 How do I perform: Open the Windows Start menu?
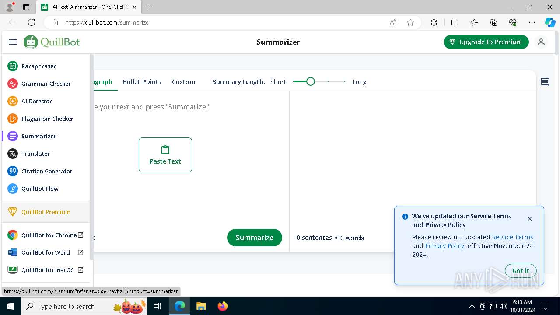click(x=10, y=306)
